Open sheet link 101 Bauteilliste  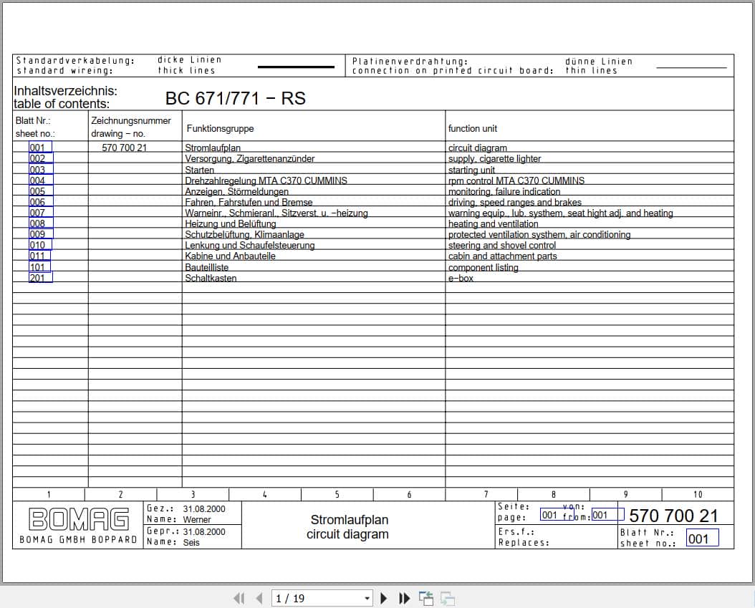40,266
